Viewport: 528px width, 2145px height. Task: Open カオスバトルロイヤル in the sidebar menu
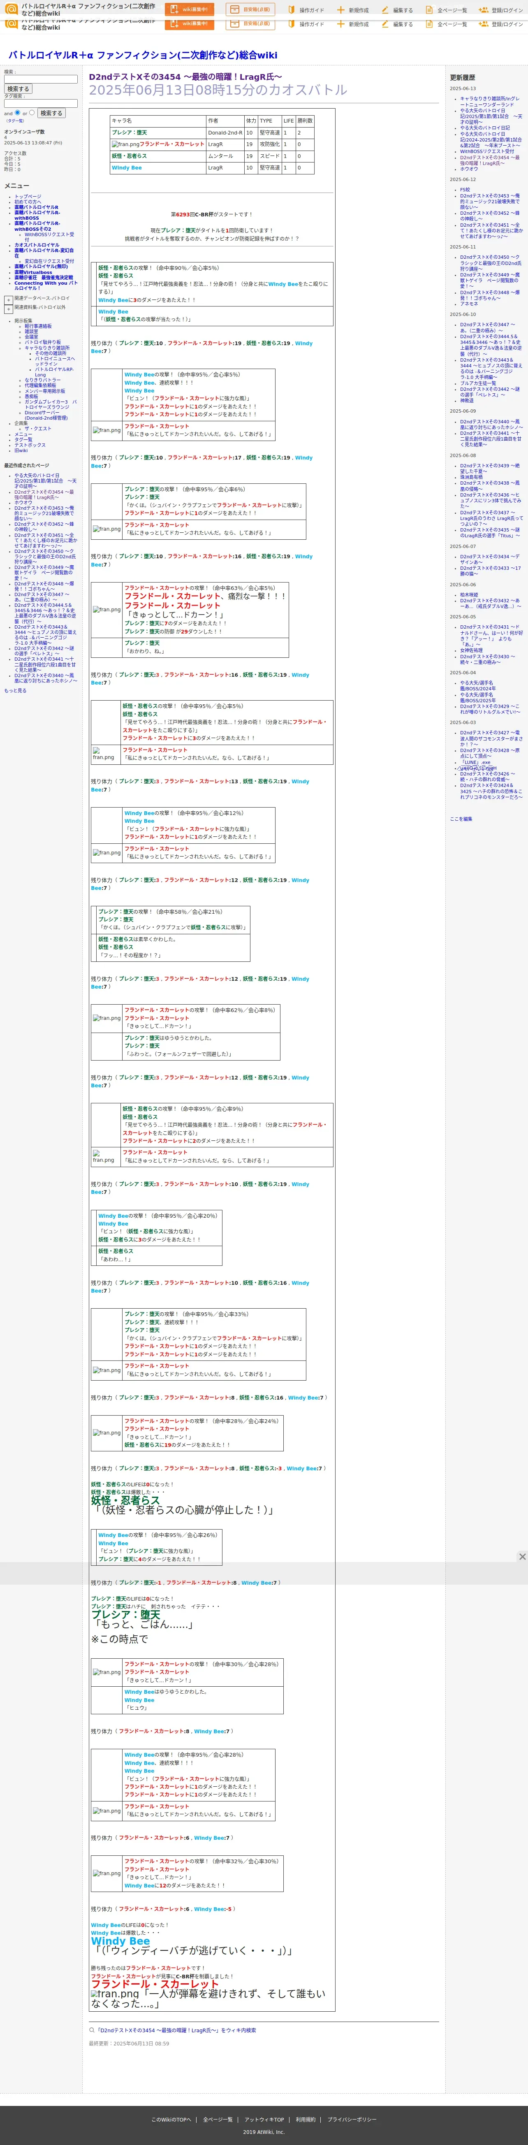(x=37, y=245)
